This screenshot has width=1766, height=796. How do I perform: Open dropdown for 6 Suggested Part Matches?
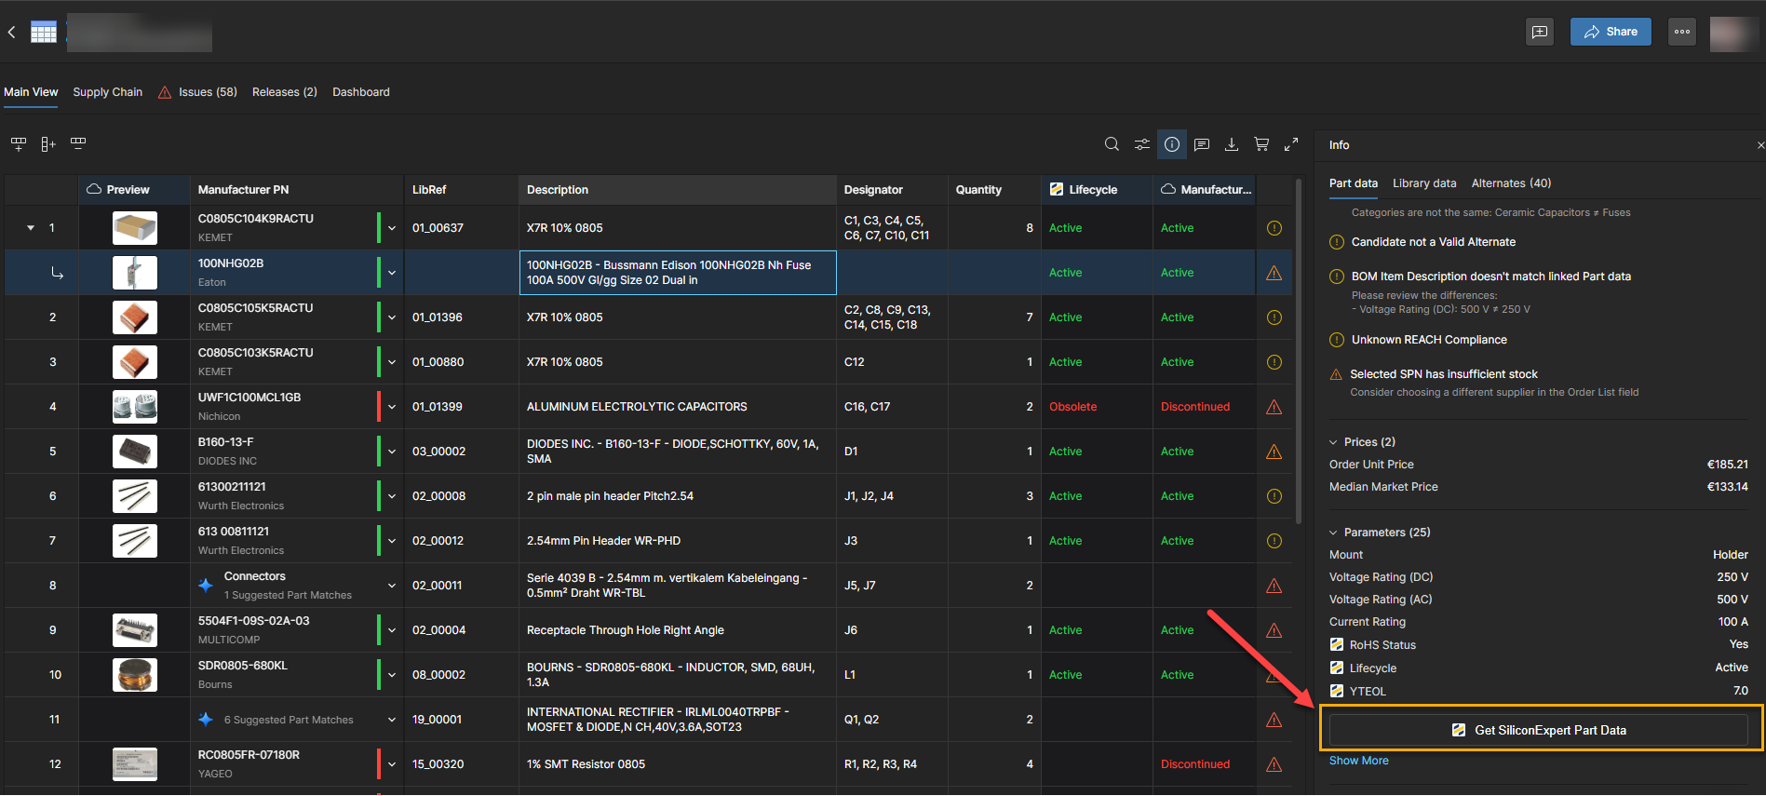tap(392, 720)
